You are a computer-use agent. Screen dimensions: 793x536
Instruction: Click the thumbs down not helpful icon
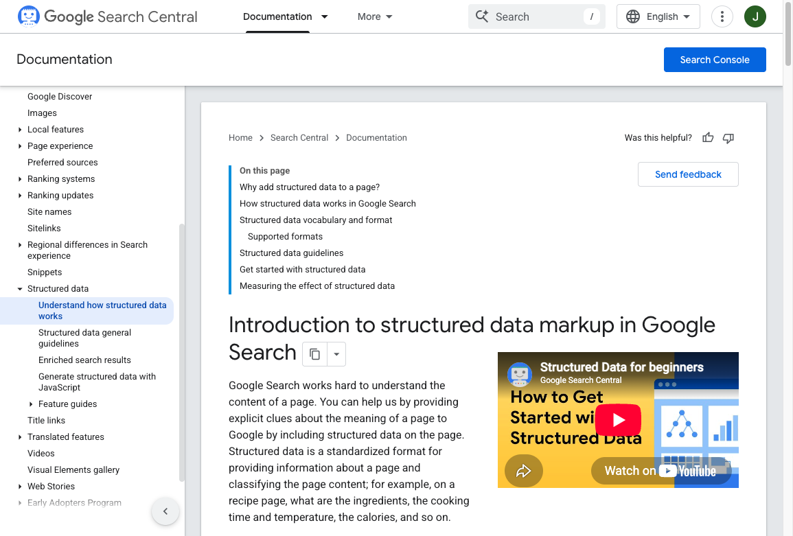(728, 138)
